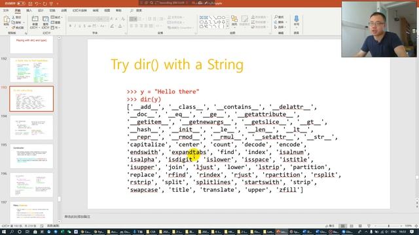419x235 pixels.
Task: Open the Customize Quick Access Toolbar dropdown
Action: tap(58, 3)
